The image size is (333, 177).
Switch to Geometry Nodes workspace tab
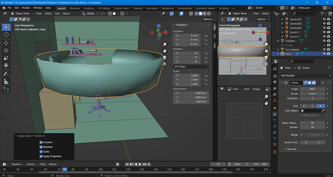pos(205,8)
